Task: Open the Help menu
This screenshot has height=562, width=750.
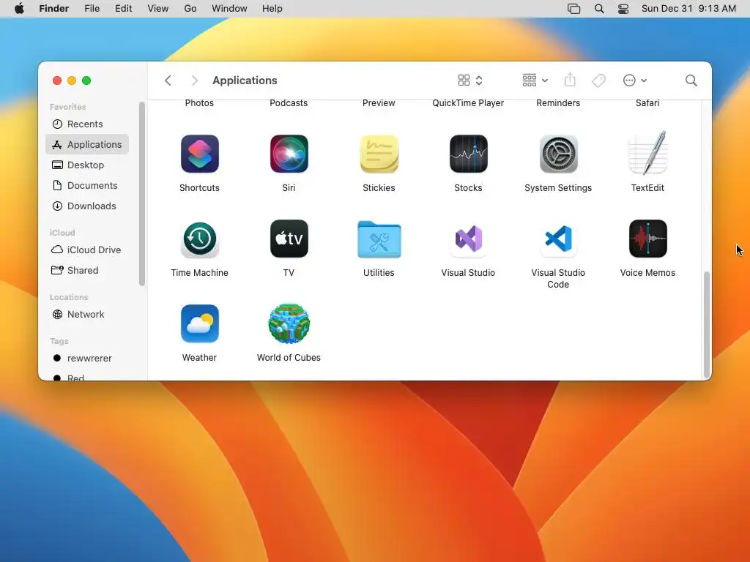Action: [272, 9]
